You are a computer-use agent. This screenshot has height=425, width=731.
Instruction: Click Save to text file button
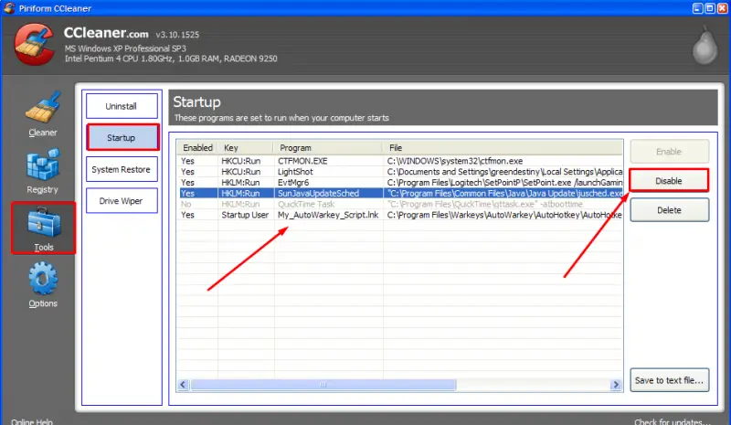[x=670, y=379]
